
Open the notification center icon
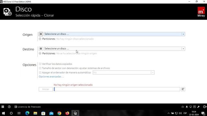point(203,113)
